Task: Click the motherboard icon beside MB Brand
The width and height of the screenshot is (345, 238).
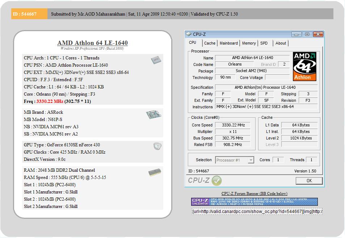Action: click(x=153, y=114)
